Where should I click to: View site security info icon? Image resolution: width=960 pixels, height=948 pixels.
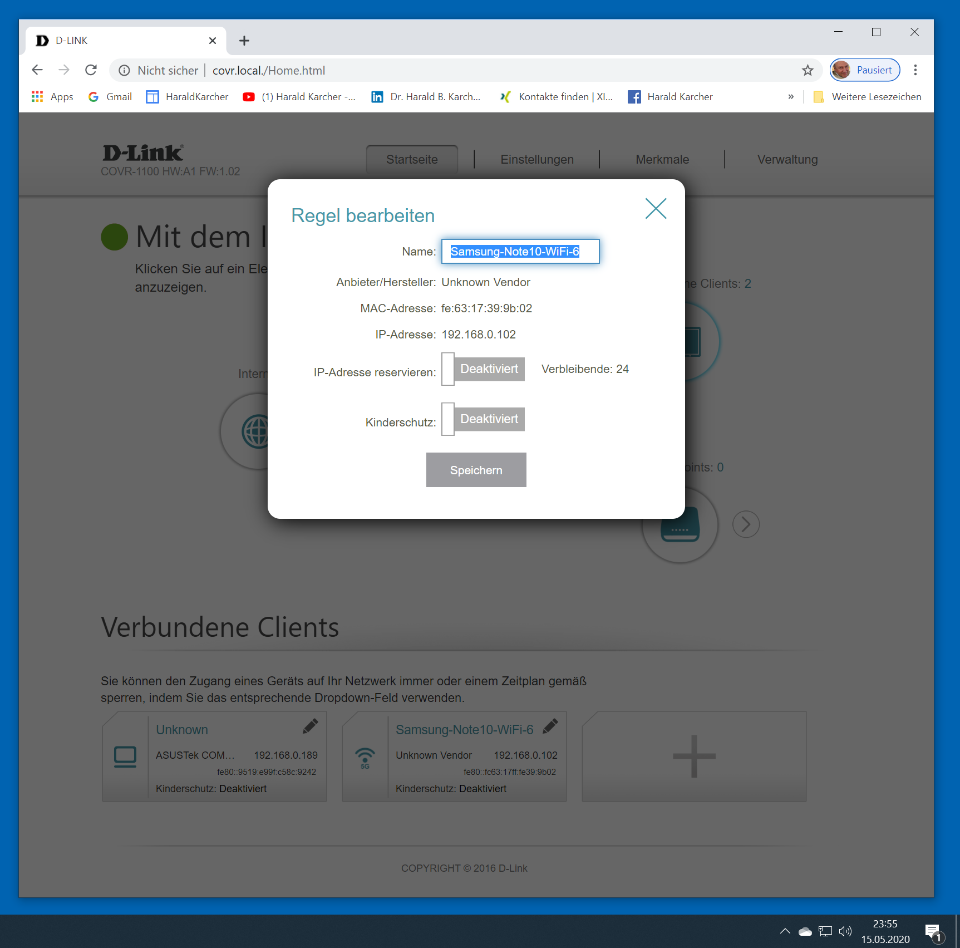click(124, 70)
